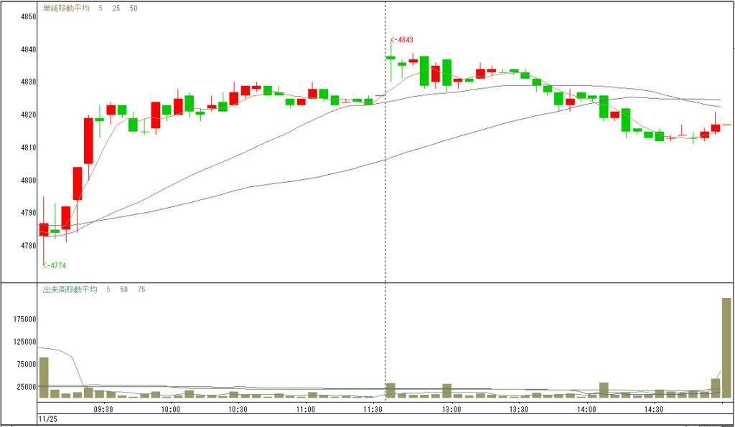Click the 14:00 time axis label
Viewport: 735px width, 427px height.
click(586, 410)
